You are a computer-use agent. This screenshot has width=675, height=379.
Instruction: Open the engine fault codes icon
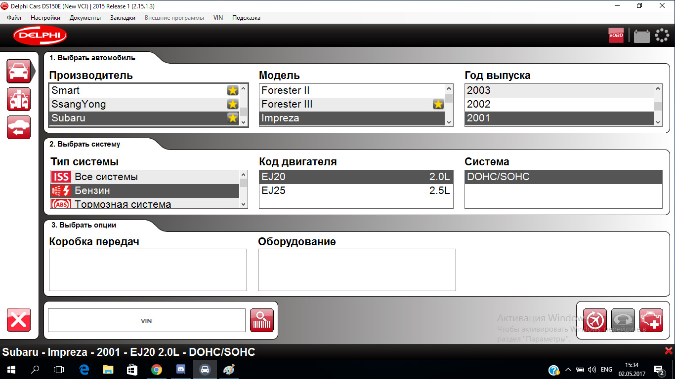pos(651,320)
